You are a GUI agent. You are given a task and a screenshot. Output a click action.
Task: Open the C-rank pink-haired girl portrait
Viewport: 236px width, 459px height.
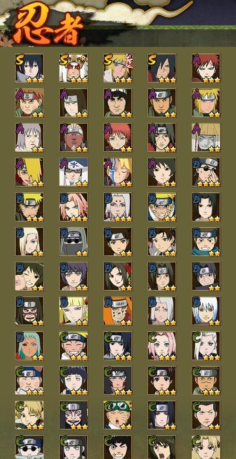pos(162,346)
